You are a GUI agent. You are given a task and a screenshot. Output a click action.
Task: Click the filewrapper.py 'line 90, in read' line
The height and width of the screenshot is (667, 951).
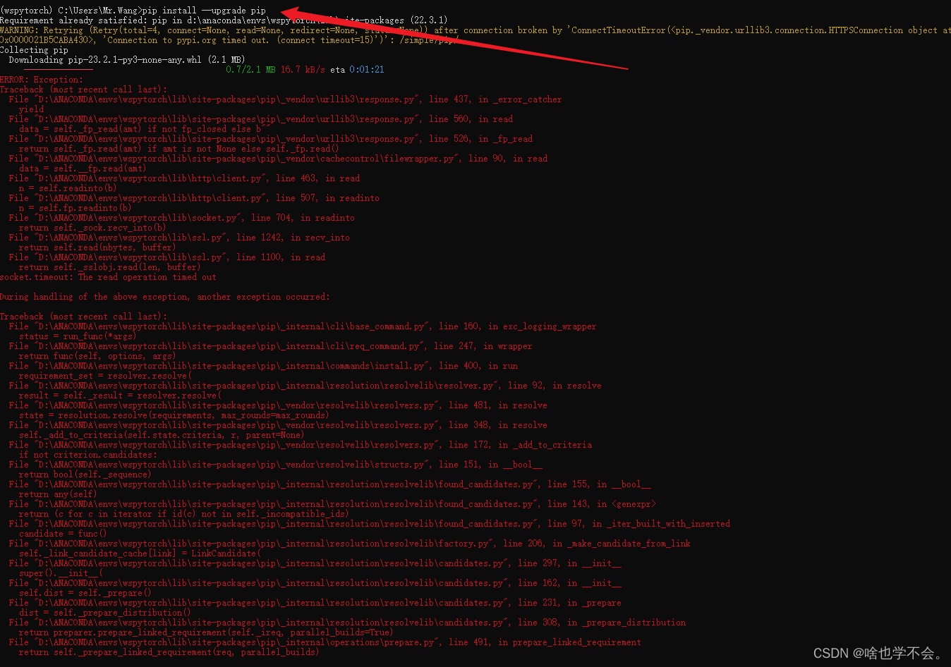point(279,159)
